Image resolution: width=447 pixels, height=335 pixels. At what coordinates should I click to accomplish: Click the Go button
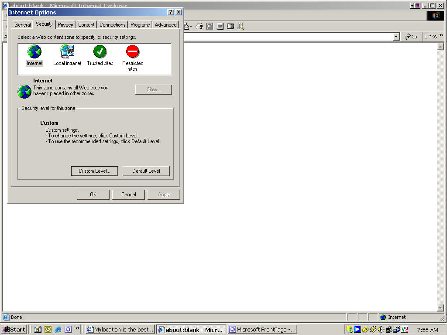click(411, 37)
